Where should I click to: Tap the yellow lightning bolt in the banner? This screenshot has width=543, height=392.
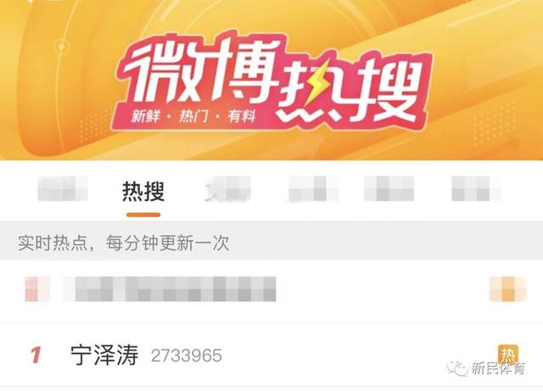click(318, 82)
